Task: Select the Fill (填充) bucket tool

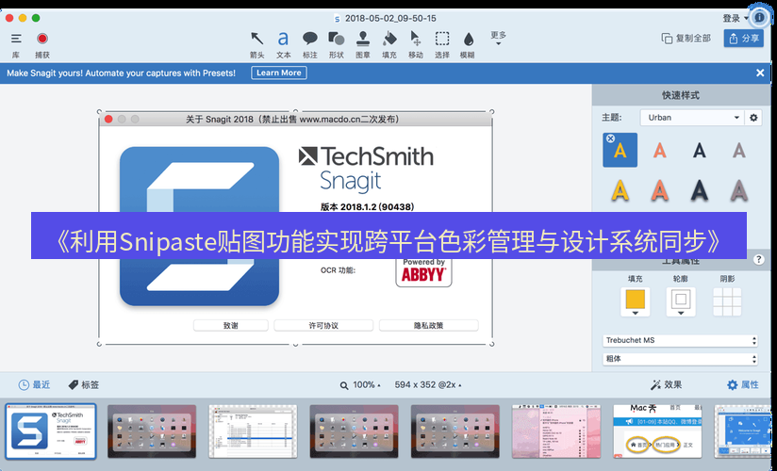Action: click(389, 39)
